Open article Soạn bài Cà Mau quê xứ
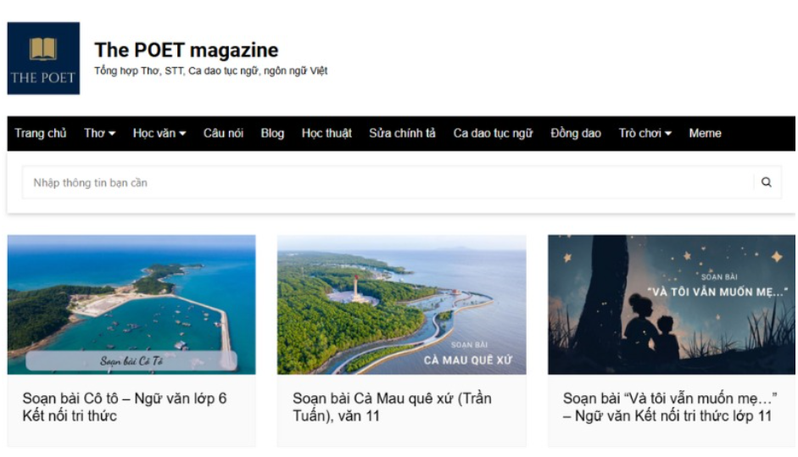This screenshot has width=798, height=457. [392, 407]
